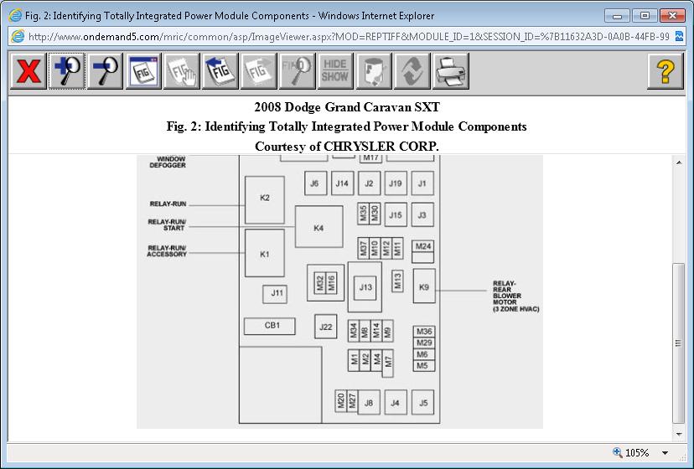Viewport: 694px width, 469px height.
Task: Click the vertical scrollbar up arrow
Action: coord(679,162)
